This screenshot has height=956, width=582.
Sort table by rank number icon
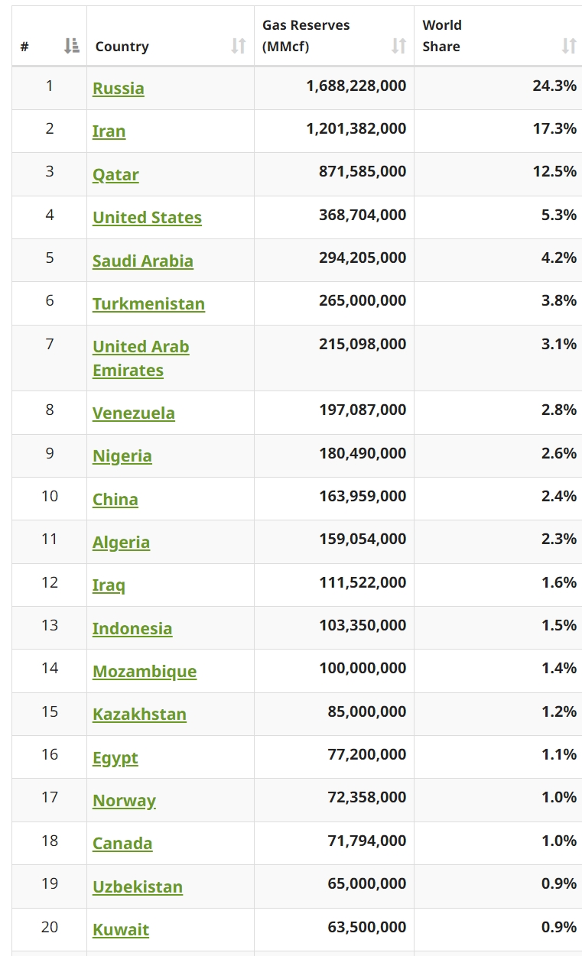tap(71, 47)
